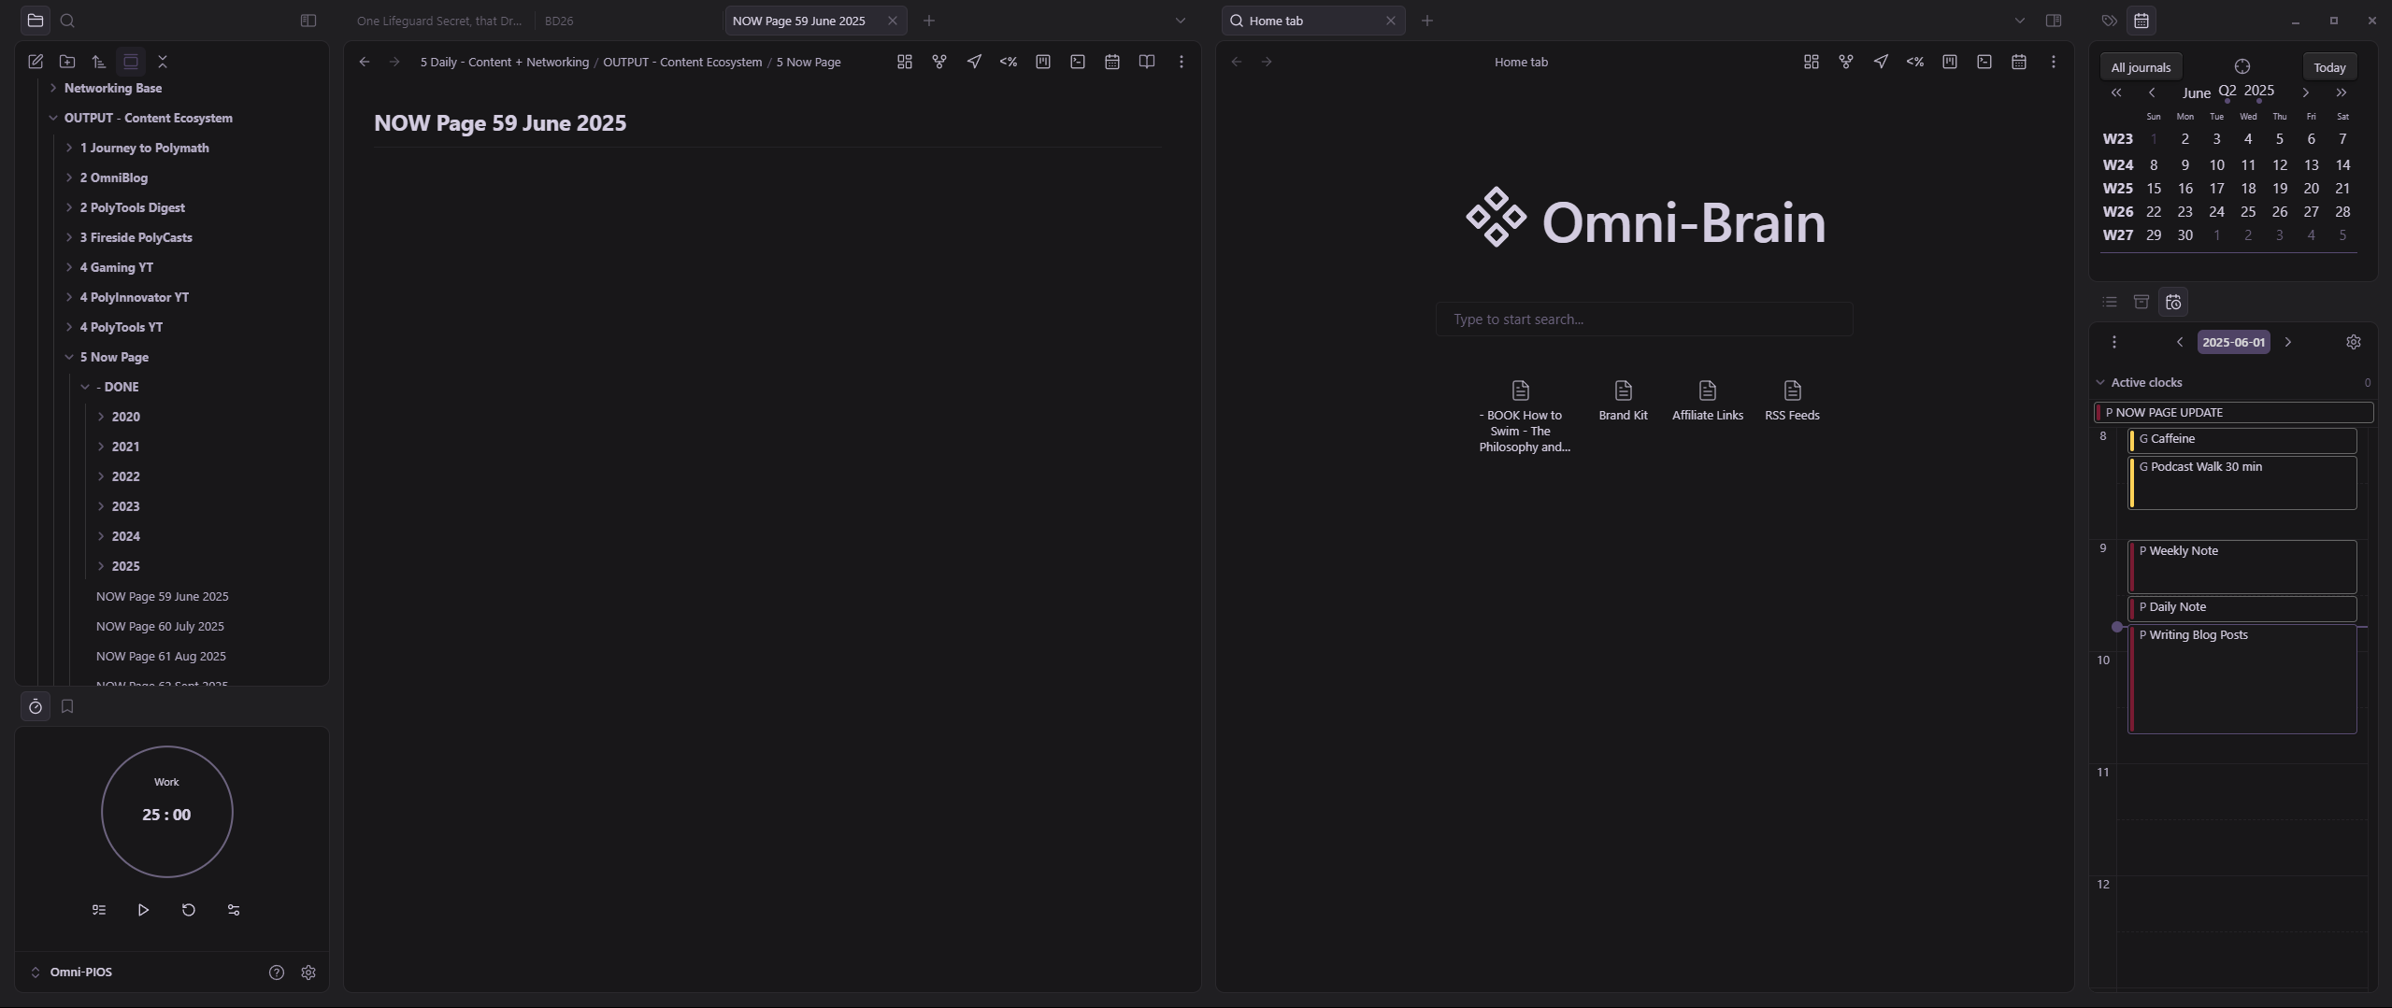Click the Today button in calendar
This screenshot has height=1008, width=2392.
pyautogui.click(x=2328, y=67)
